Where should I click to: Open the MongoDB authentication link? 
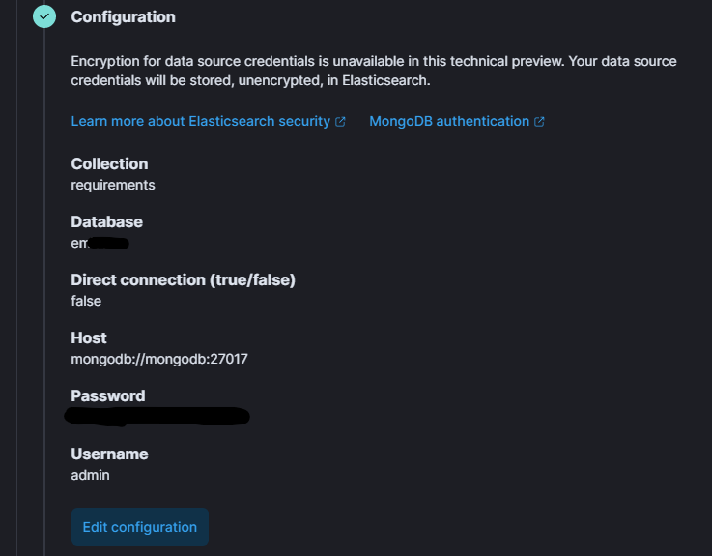pos(449,122)
